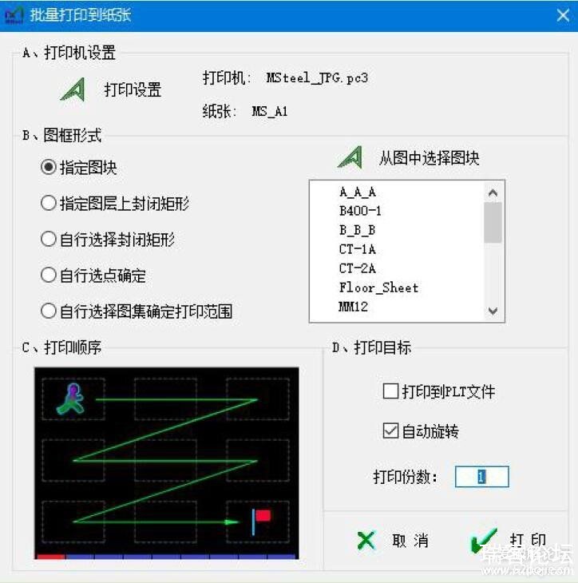Click the app logo in title bar
Image resolution: width=578 pixels, height=583 pixels.
pos(14,16)
